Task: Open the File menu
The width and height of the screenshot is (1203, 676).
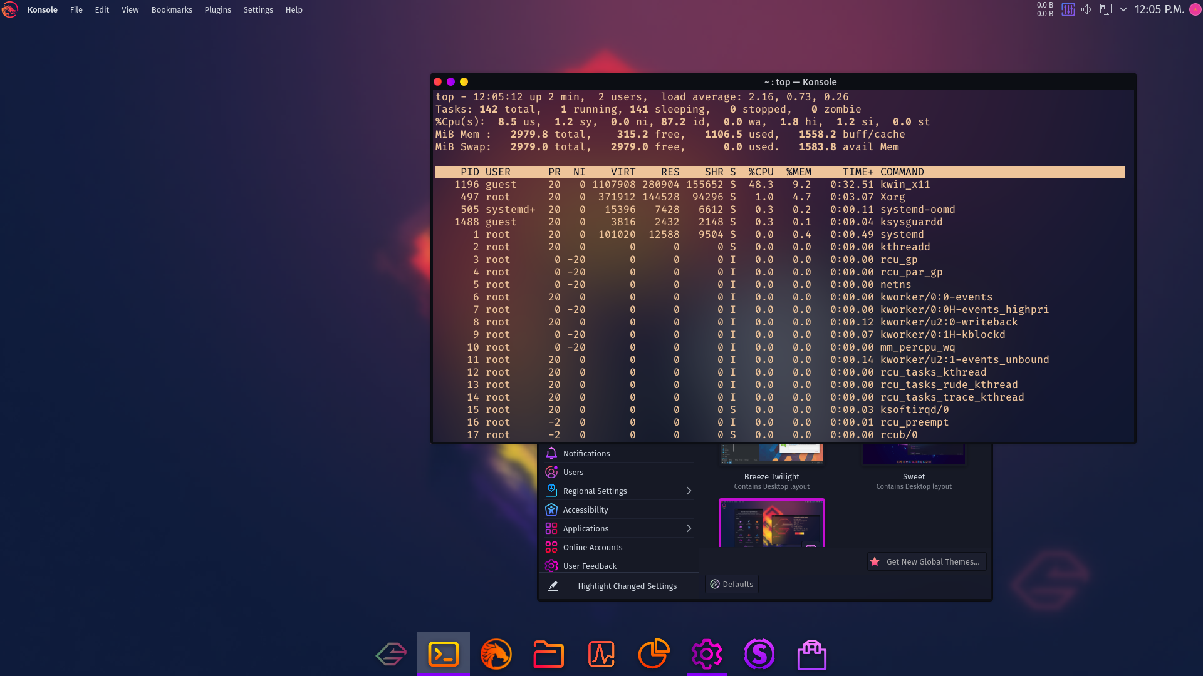Action: 76,9
